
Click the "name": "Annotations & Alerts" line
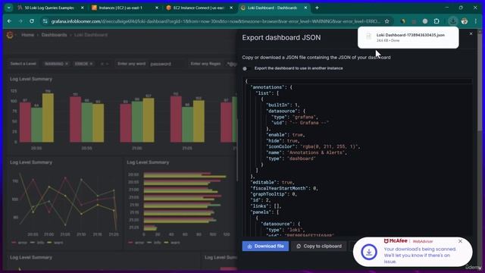[x=306, y=152]
